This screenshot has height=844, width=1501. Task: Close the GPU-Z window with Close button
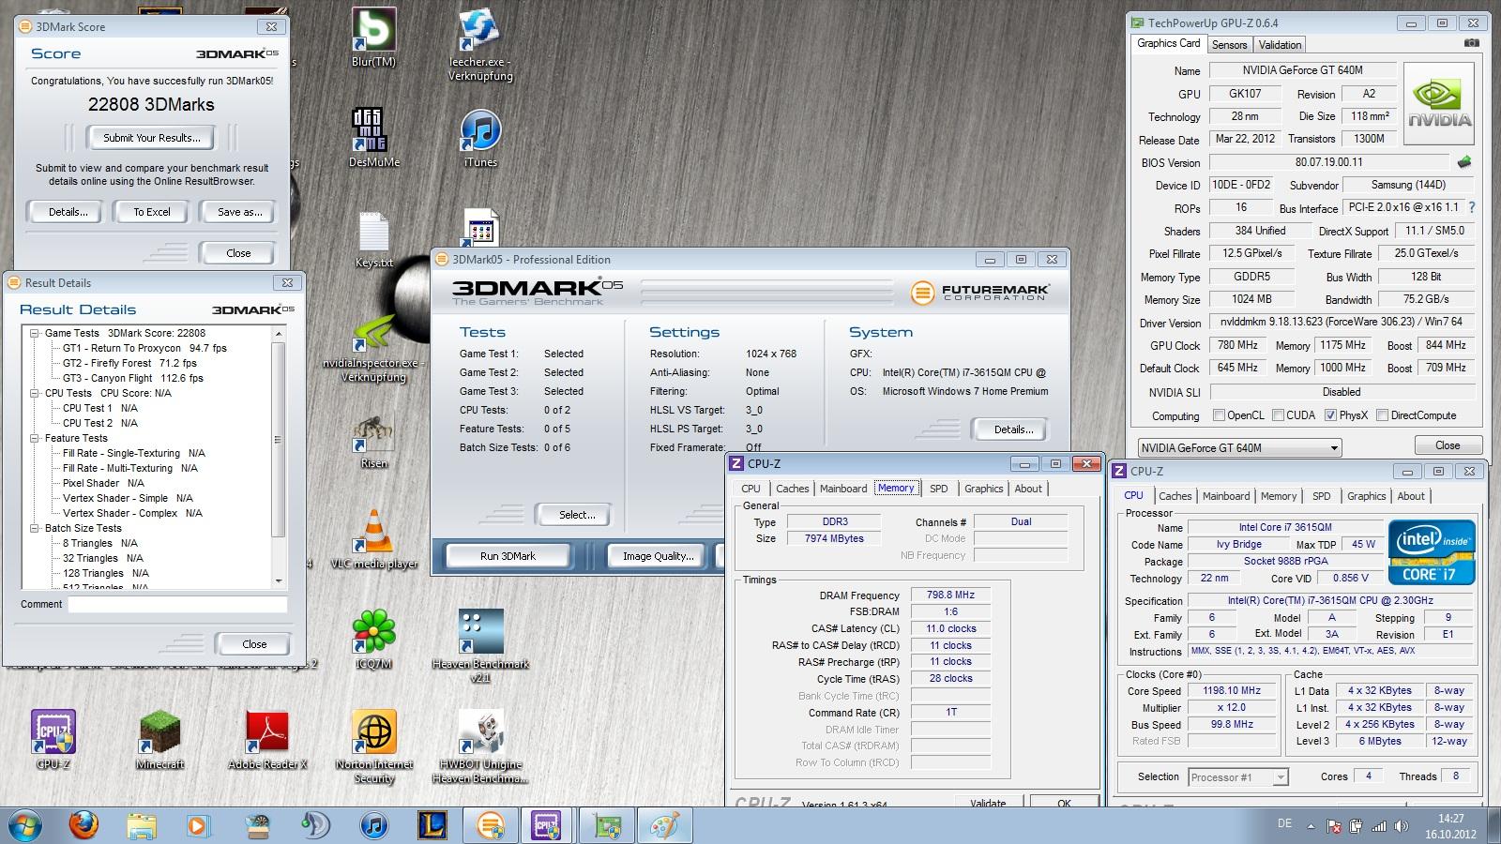(x=1447, y=445)
